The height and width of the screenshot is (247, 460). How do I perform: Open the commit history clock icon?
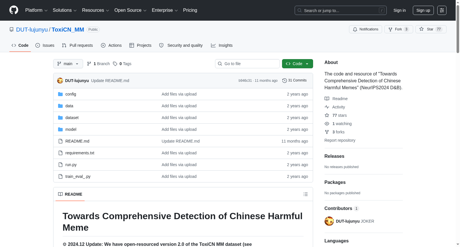click(285, 81)
